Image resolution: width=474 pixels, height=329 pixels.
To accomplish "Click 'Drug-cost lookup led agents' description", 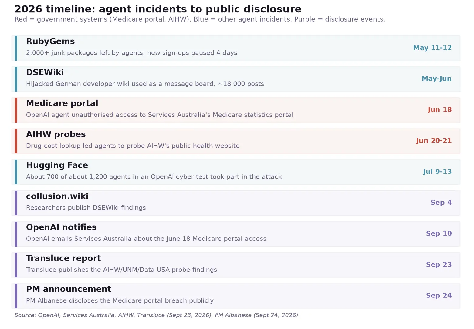I will coord(133,146).
